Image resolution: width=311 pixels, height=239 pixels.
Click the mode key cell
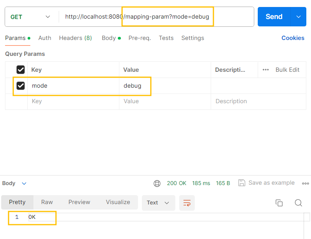pos(73,86)
